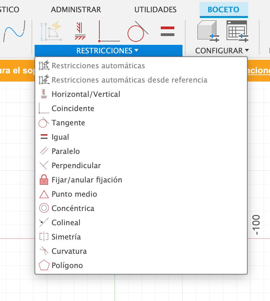Open the ADMINISTRAR tab

76,10
